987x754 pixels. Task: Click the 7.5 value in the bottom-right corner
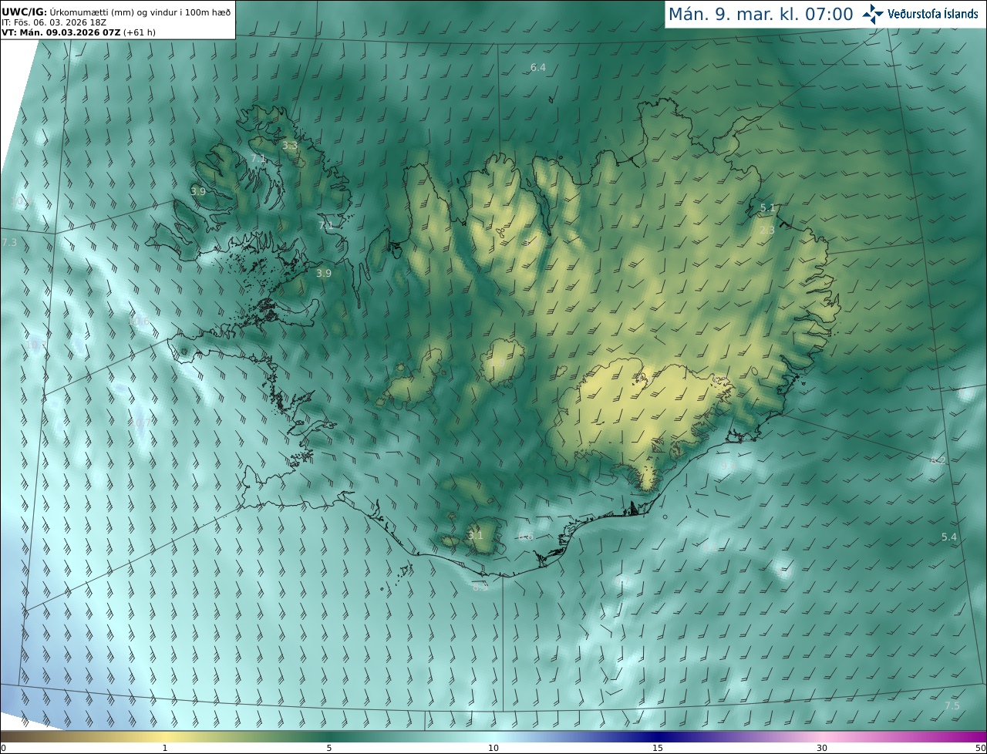point(952,706)
